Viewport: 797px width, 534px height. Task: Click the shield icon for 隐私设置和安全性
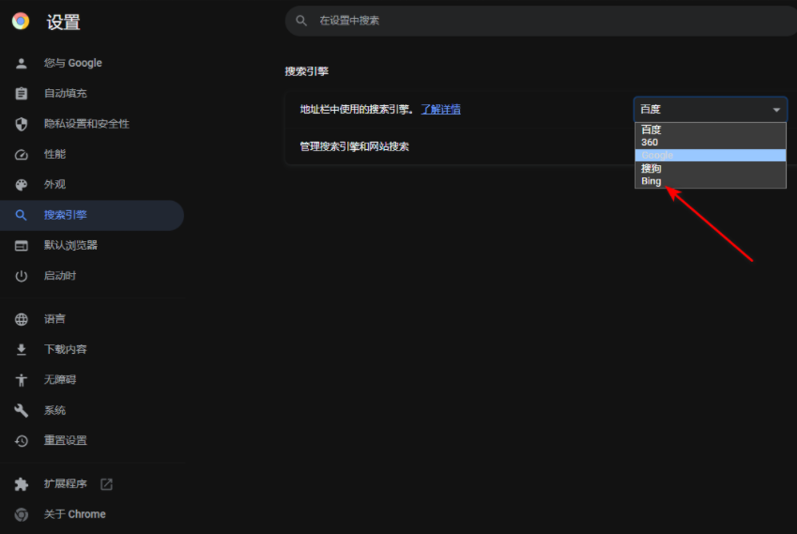tap(22, 124)
